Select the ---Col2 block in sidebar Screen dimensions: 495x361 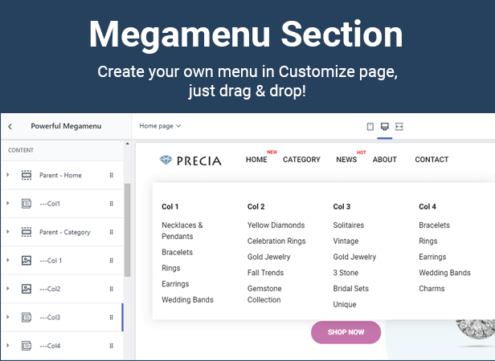[62, 289]
